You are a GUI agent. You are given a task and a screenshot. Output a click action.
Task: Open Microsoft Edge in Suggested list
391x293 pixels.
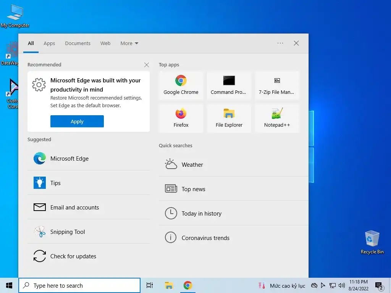(89, 158)
